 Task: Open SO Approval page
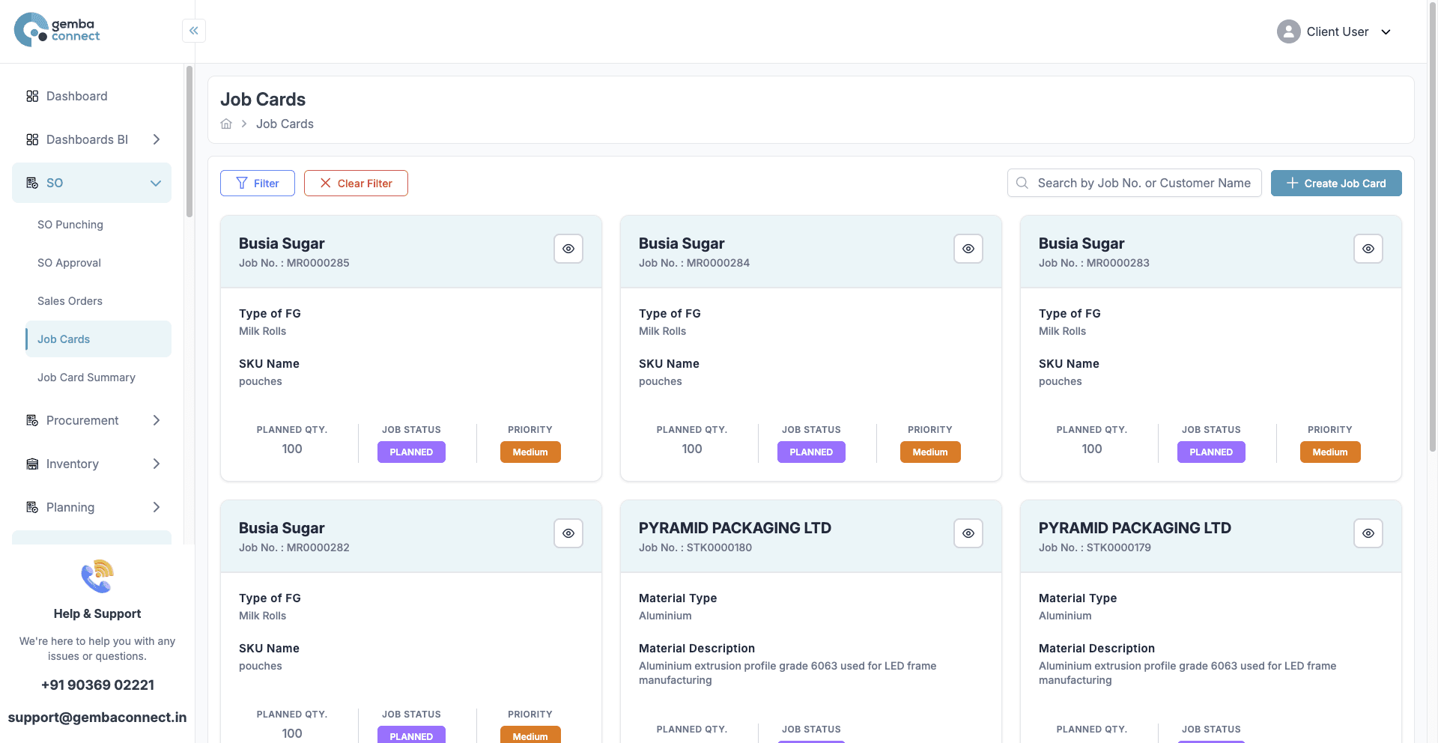click(x=69, y=263)
